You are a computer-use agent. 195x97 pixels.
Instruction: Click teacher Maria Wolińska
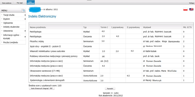[169, 71]
